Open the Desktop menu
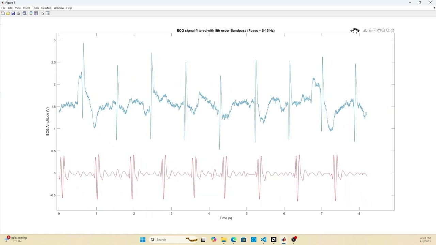436x245 pixels. pyautogui.click(x=46, y=8)
